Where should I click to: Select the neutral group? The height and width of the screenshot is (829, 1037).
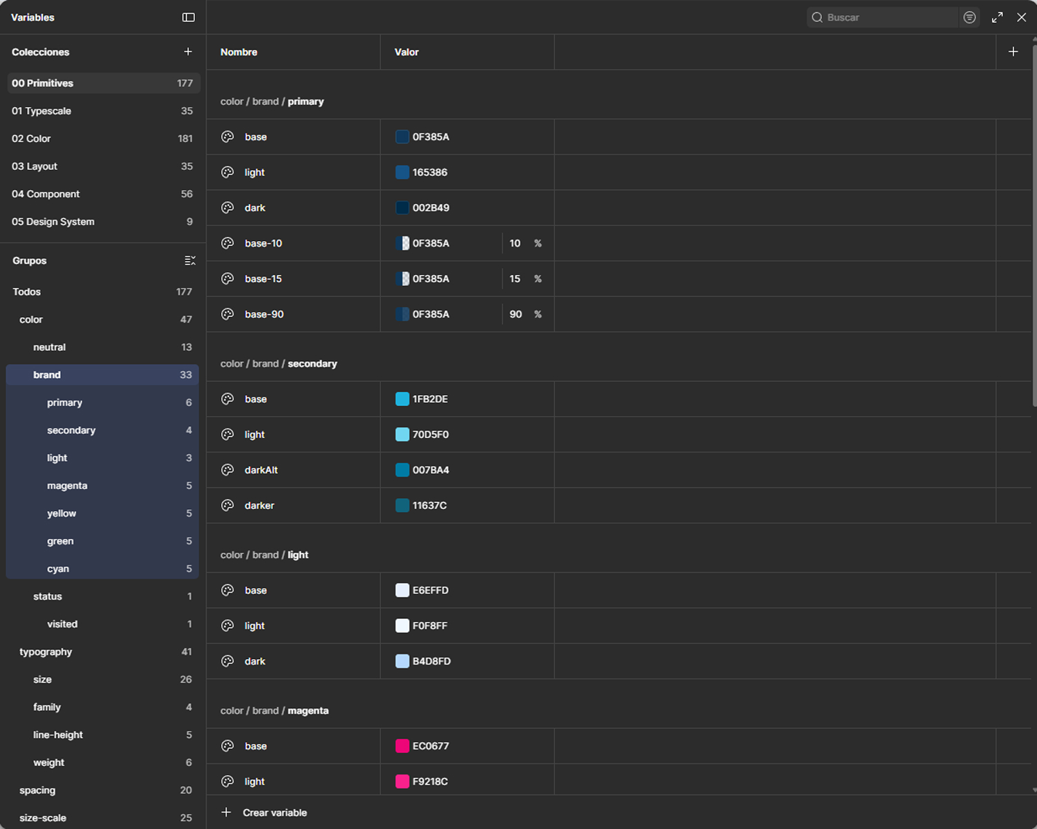pos(102,347)
